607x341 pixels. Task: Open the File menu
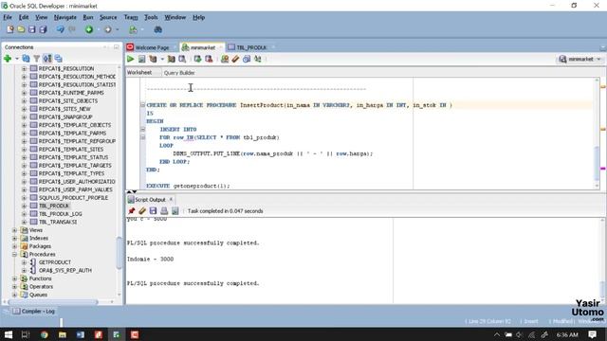click(8, 17)
